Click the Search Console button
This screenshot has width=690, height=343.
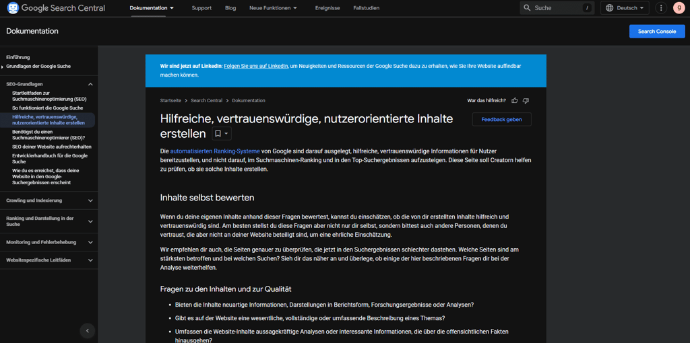[657, 31]
